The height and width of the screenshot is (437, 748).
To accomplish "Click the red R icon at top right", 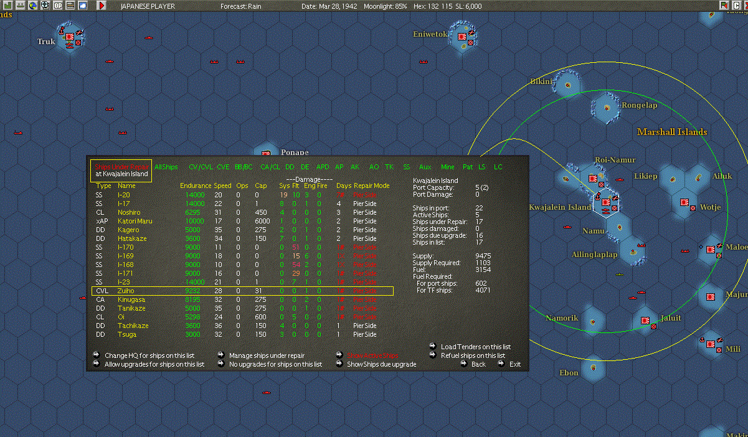I will [724, 6].
